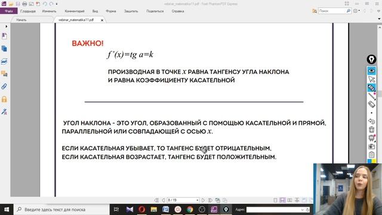Go to next page arrow

click(203, 200)
